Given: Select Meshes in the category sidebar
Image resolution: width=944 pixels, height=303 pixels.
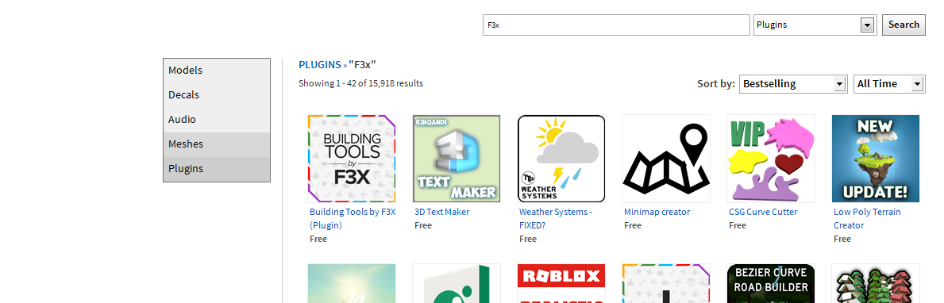Looking at the screenshot, I should [x=217, y=144].
